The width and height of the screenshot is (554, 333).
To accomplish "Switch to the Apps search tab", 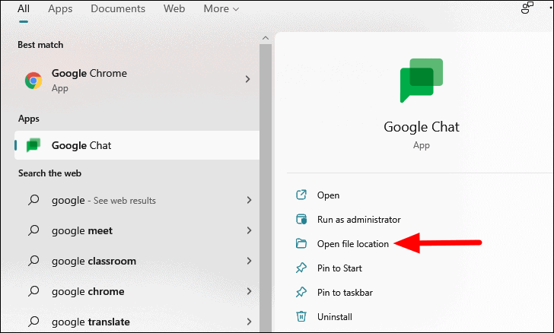I will pos(60,9).
